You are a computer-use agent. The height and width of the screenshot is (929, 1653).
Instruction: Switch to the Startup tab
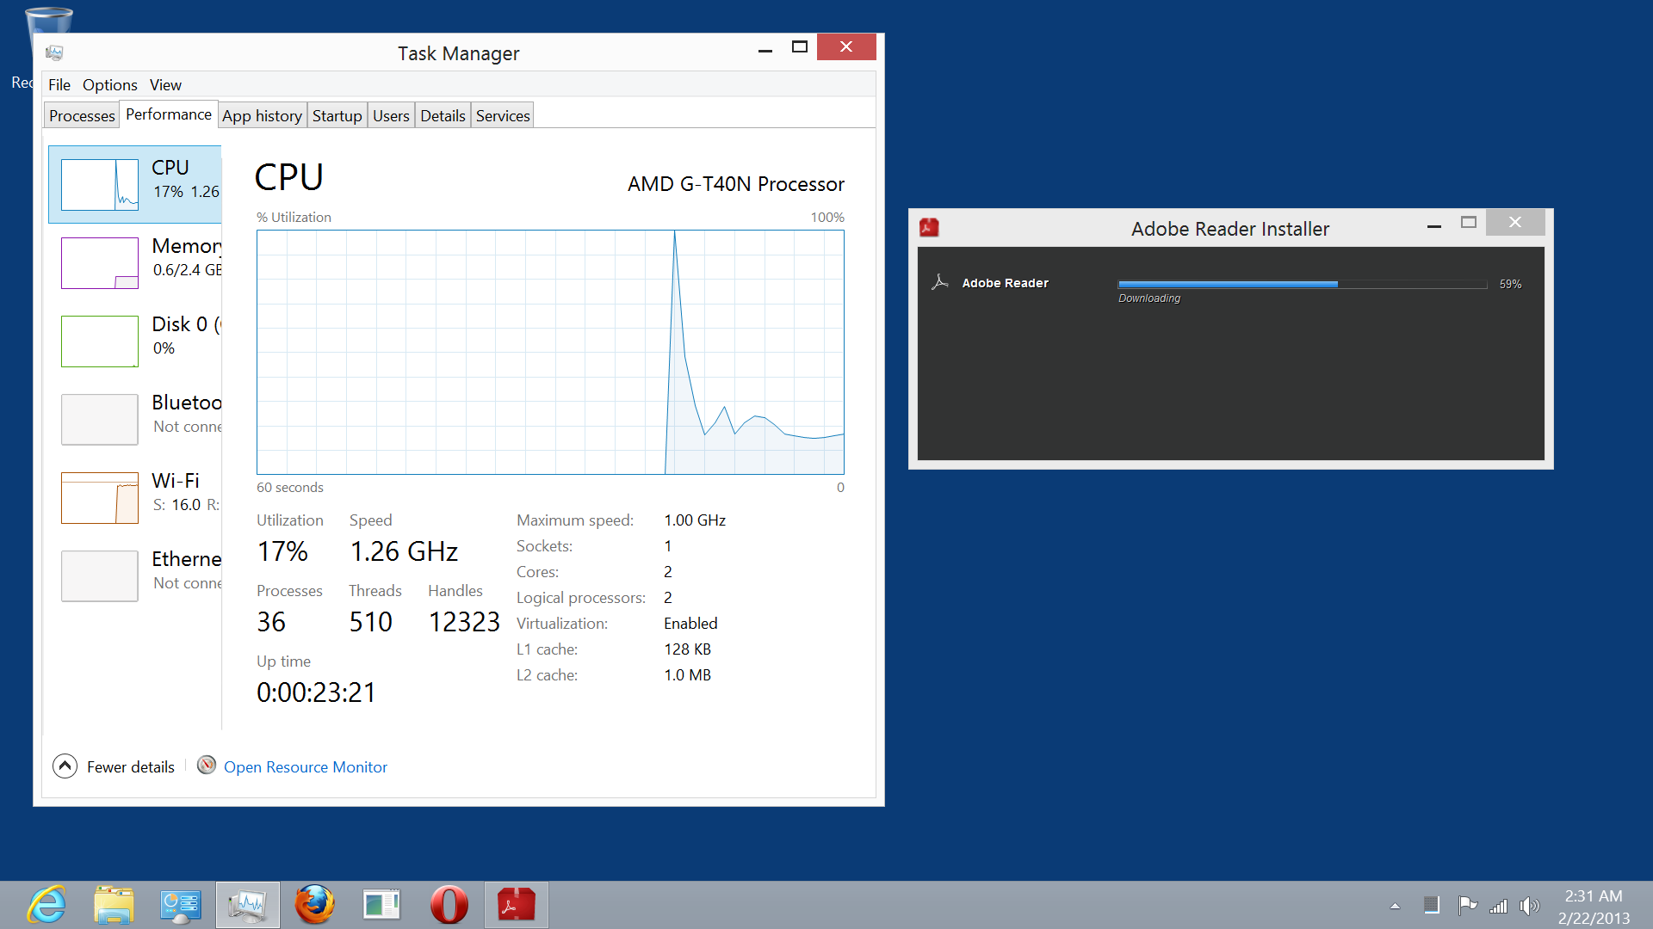pyautogui.click(x=337, y=115)
